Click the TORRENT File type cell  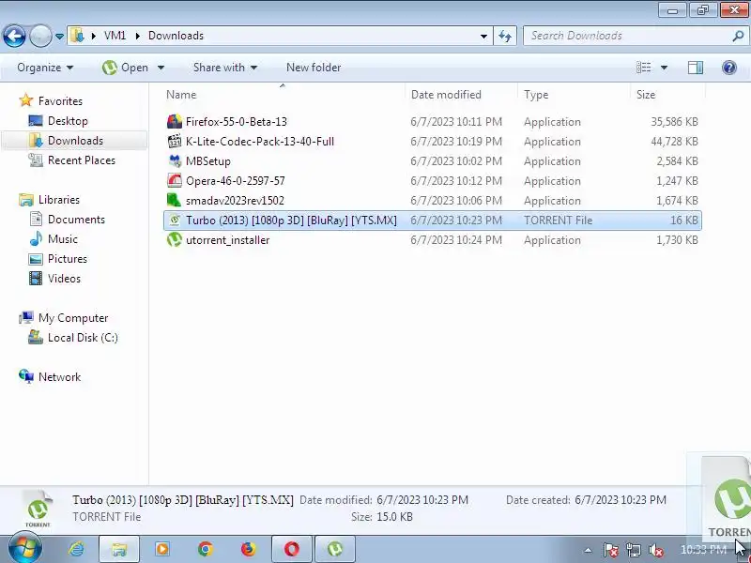(558, 221)
